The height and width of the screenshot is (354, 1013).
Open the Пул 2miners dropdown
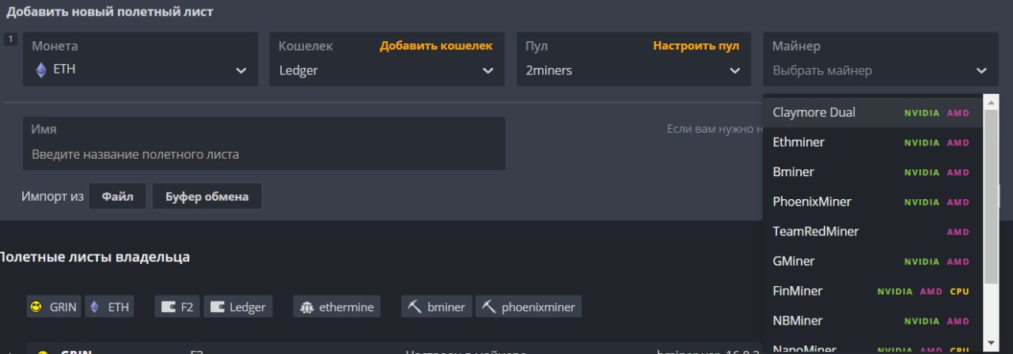[634, 59]
